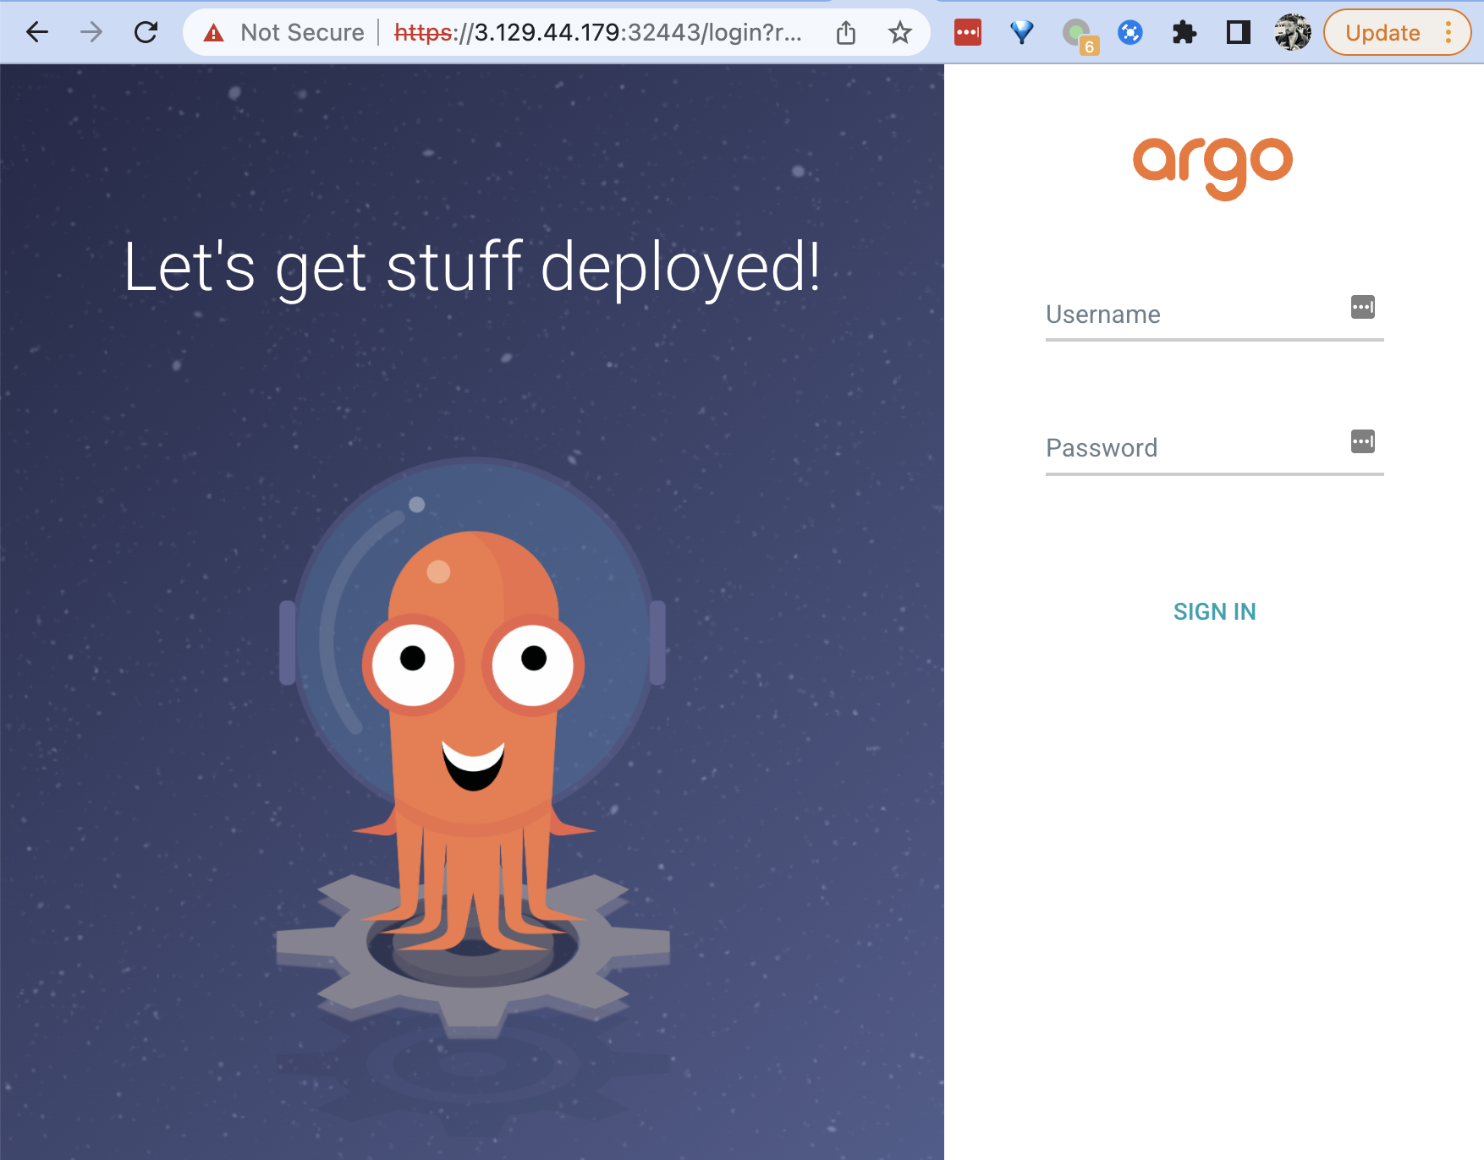The image size is (1484, 1160).
Task: Open the Extensions puzzle piece menu
Action: coord(1184,33)
